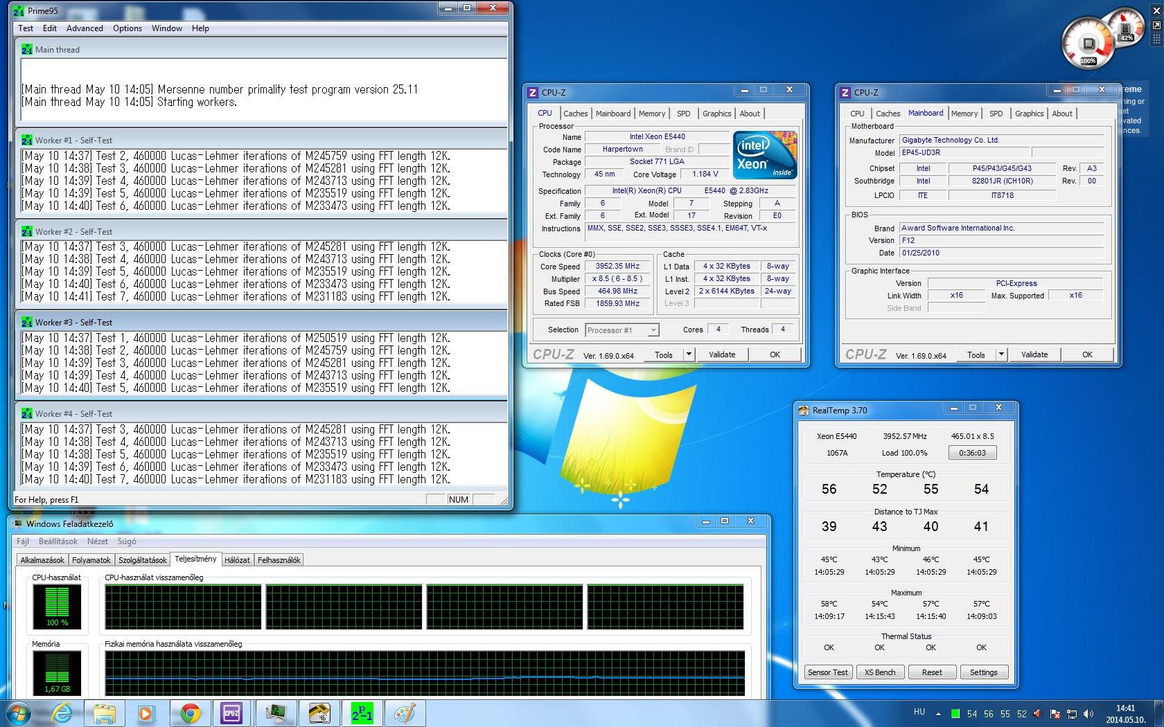Screen dimensions: 1164x727
Task: Switch to Prime95 via its green taskbar icon
Action: [362, 713]
